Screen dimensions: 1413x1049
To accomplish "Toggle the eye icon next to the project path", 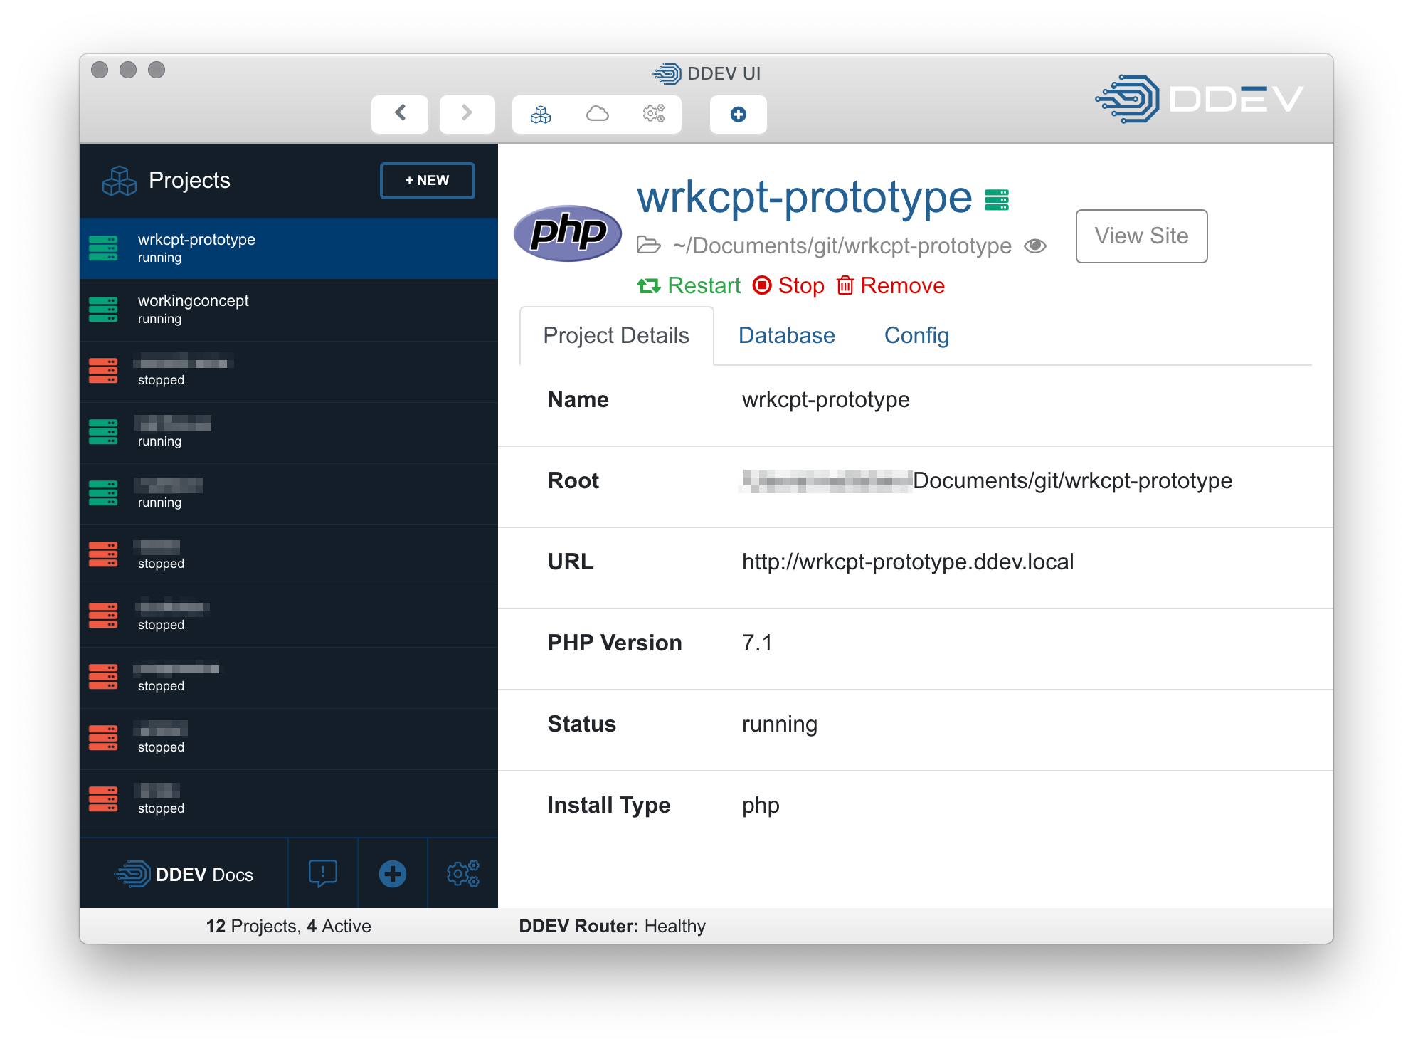I will click(x=1035, y=246).
